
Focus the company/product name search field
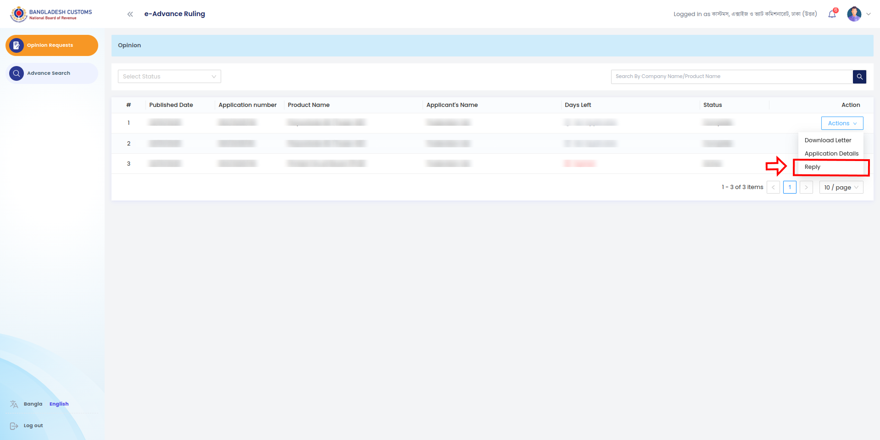coord(732,77)
